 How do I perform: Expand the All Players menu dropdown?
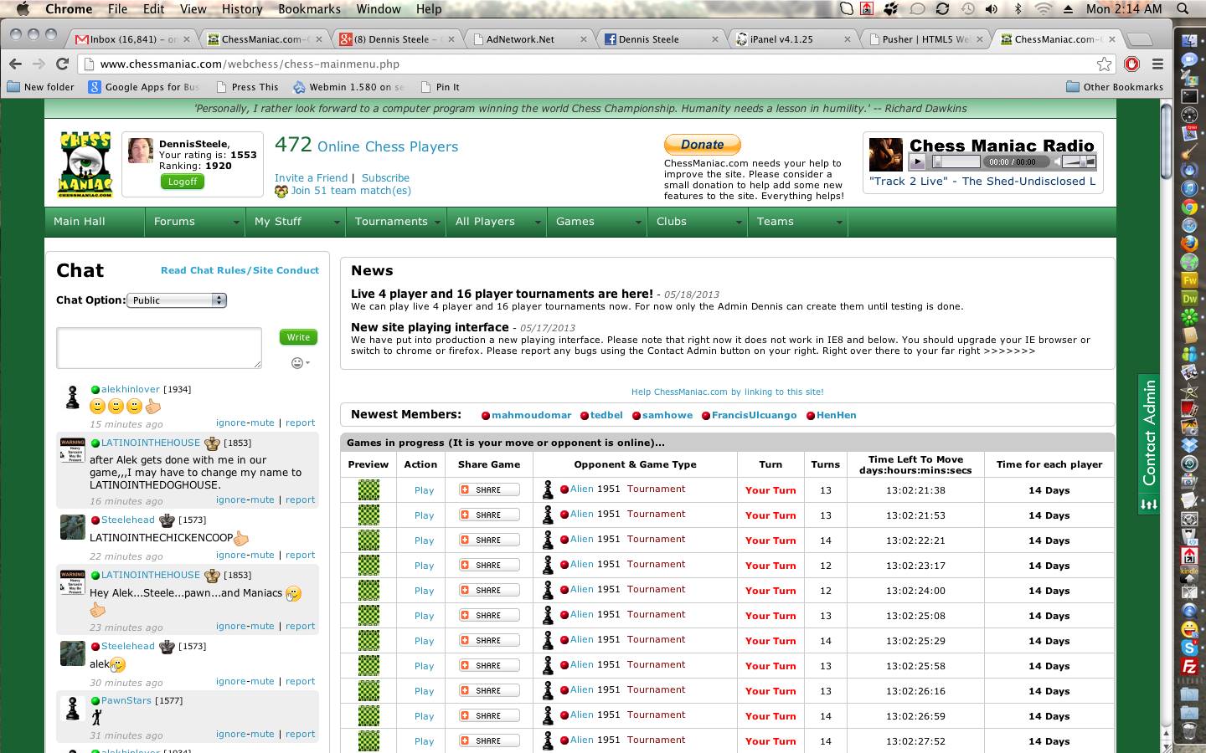coord(538,222)
